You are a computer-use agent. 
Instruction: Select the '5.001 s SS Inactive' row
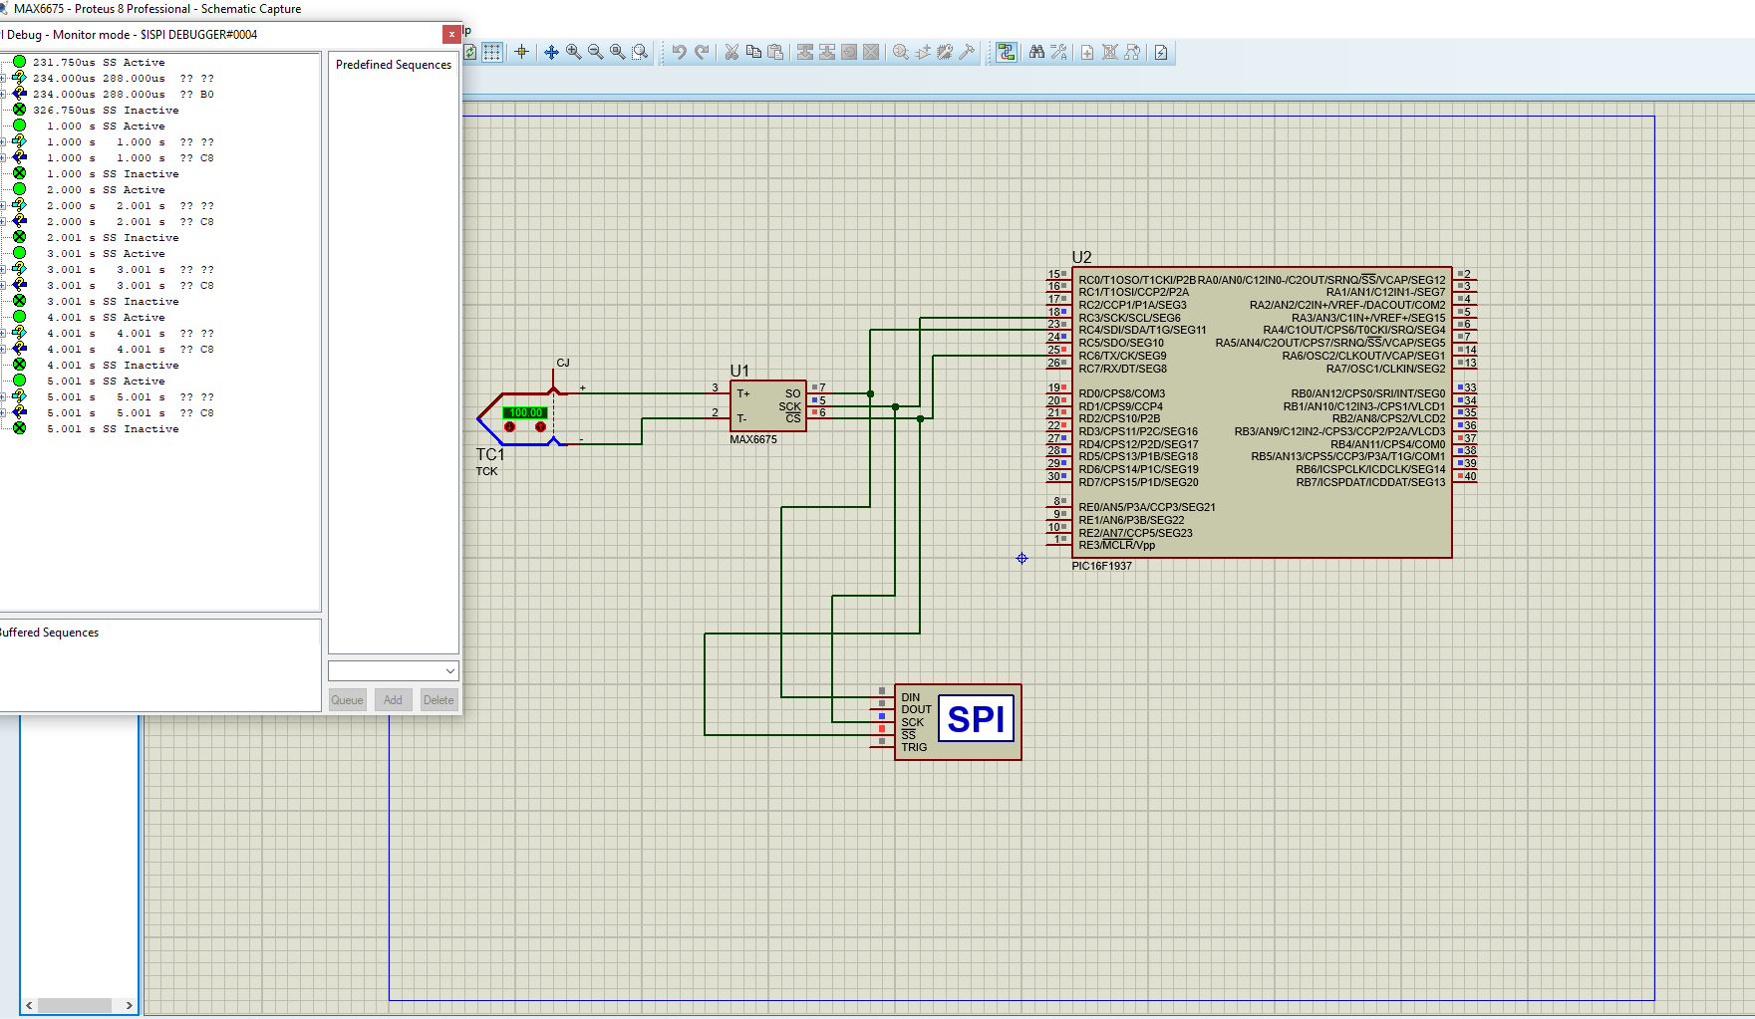point(113,429)
